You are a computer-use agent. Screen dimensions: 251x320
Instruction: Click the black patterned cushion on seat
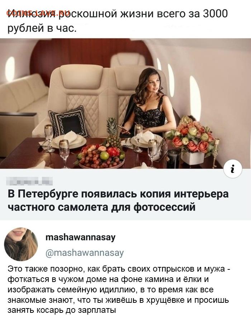69,122
